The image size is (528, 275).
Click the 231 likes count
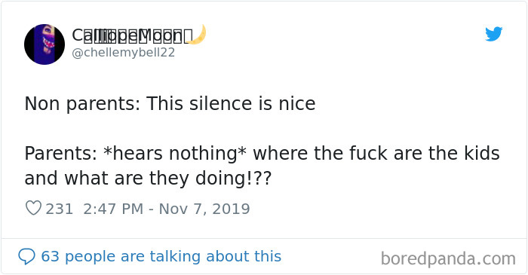point(60,209)
